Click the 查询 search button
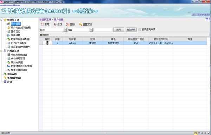Screen dimensions: 211x135 point(119,30)
